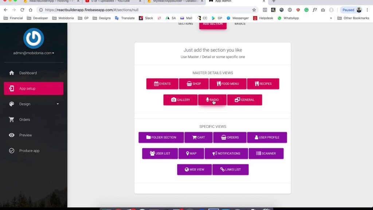This screenshot has height=210, width=373.
Task: Add a Cart view
Action: point(199,137)
